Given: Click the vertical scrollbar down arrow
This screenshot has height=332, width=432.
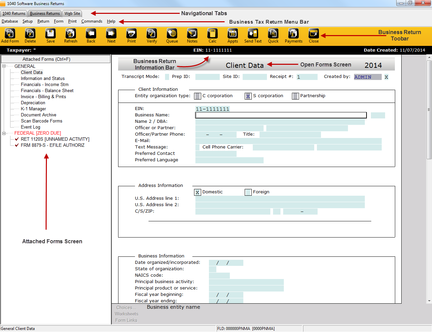Looking at the screenshot, I should tap(429, 301).
